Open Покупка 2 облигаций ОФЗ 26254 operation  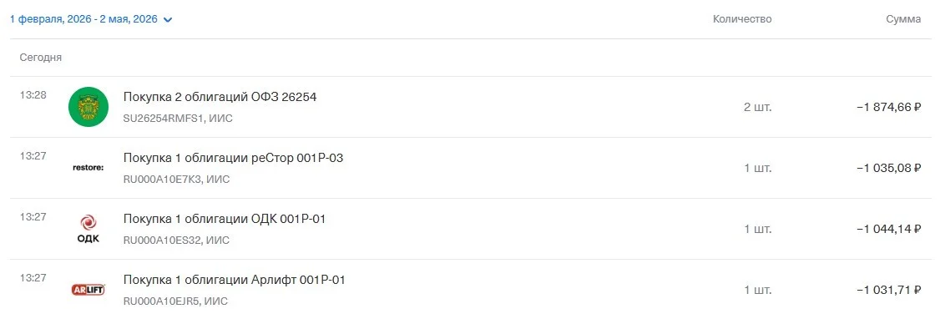(x=470, y=107)
